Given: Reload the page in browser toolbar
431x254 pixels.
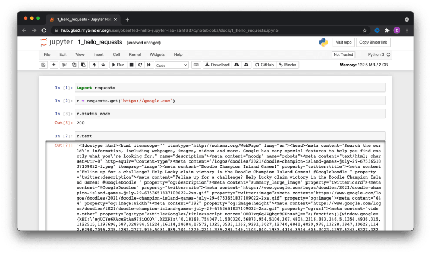Looking at the screenshot, I should 44,31.
